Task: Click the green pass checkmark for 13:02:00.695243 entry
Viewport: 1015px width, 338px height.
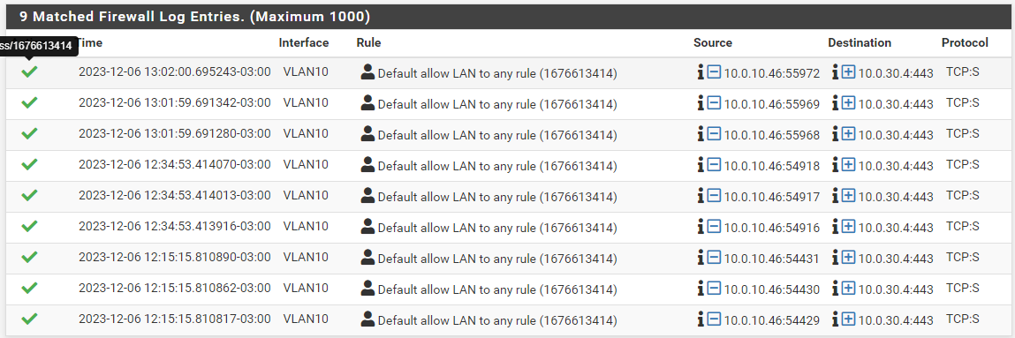Action: point(29,71)
